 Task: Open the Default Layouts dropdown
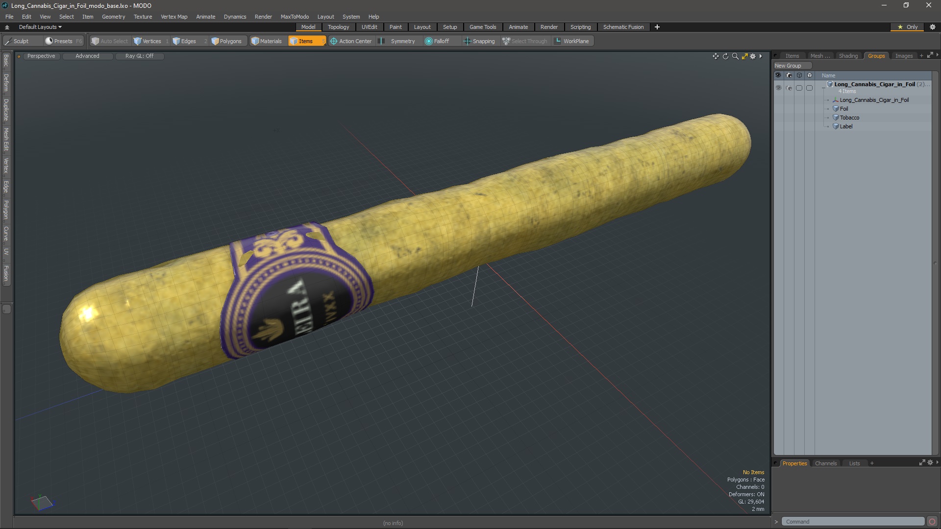[x=40, y=27]
